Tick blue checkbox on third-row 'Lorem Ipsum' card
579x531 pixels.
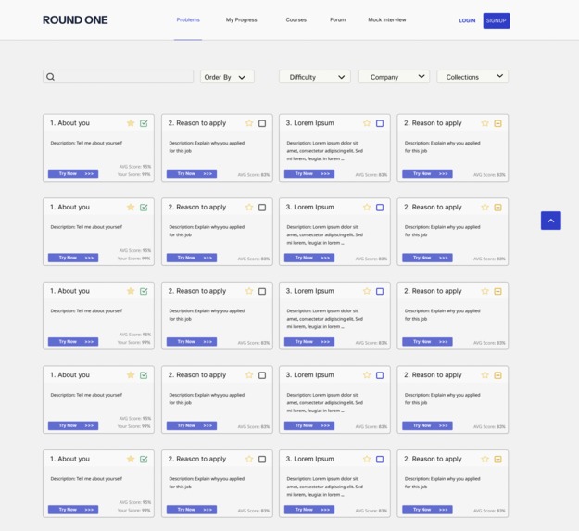pyautogui.click(x=380, y=291)
